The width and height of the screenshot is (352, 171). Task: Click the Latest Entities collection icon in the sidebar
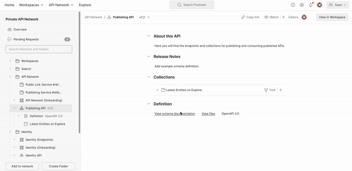(26, 124)
